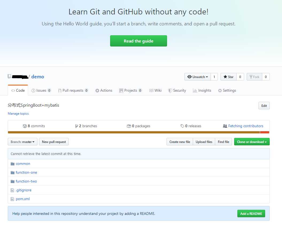This screenshot has height=225, width=282.
Task: Click the brown segment of the language bar
Action: click(x=134, y=132)
